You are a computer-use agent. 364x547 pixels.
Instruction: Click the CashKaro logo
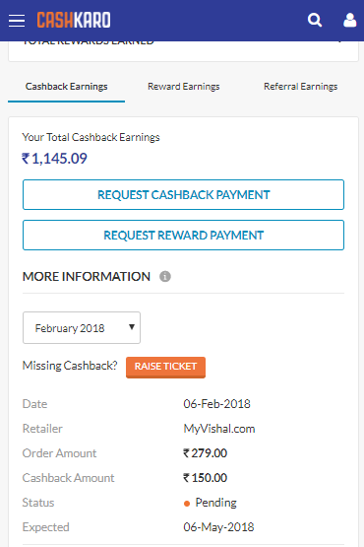click(x=74, y=20)
